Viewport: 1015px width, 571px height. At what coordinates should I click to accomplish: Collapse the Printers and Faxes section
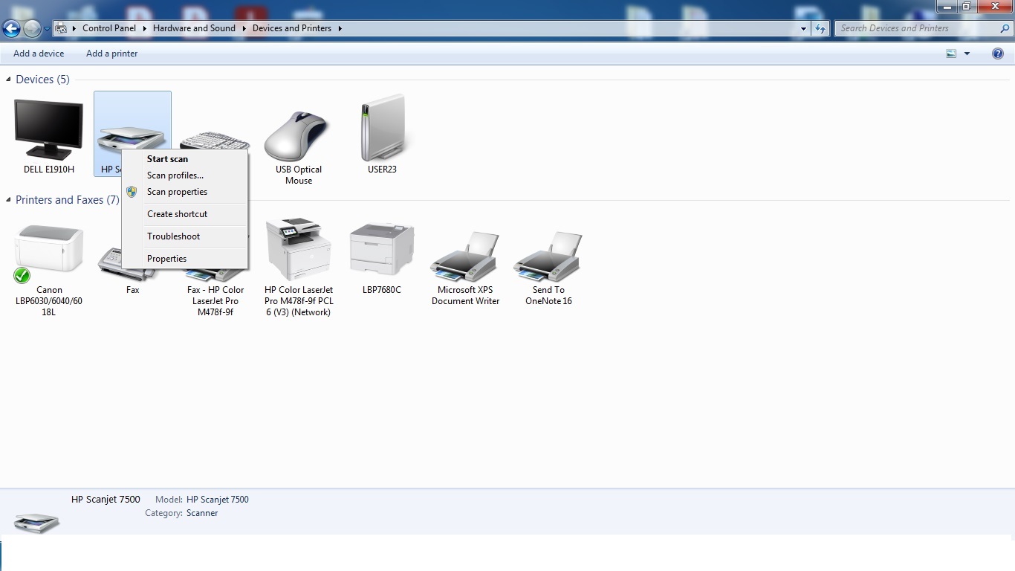[7, 200]
